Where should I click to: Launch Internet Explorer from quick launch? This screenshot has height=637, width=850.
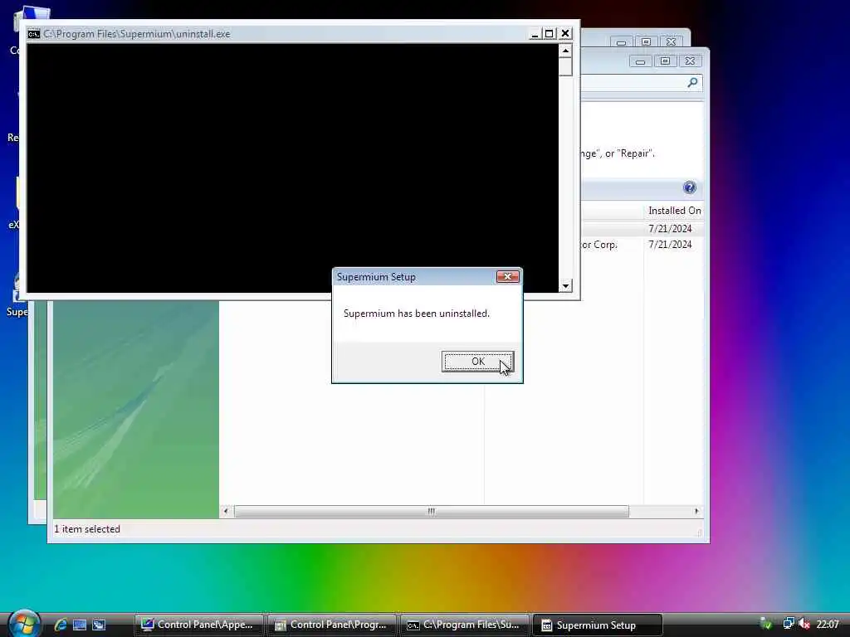click(x=61, y=625)
